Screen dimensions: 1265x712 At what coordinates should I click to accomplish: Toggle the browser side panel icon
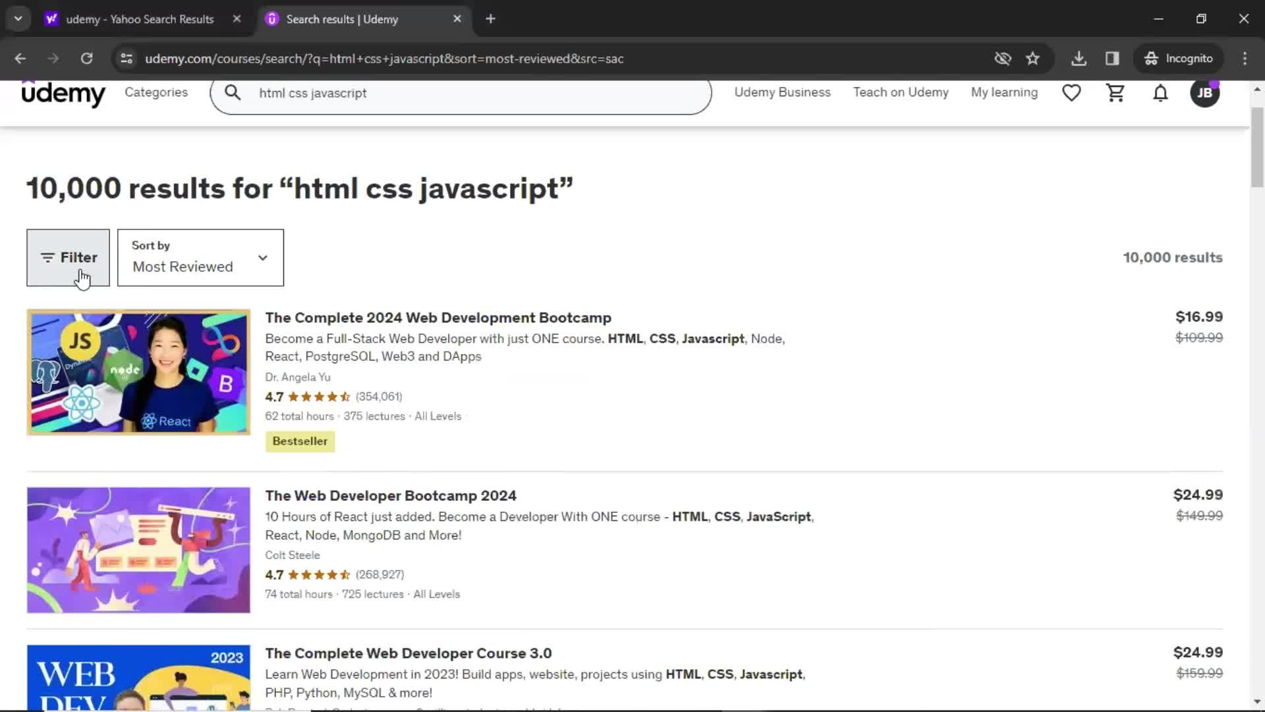(x=1112, y=59)
